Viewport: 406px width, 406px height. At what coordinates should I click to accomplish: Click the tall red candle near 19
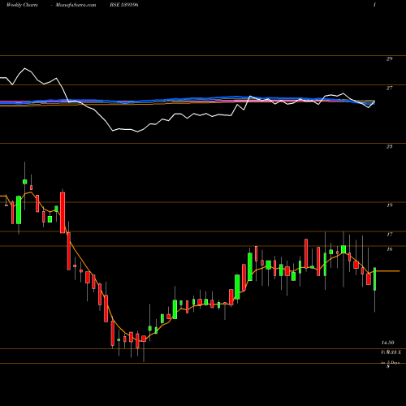(x=63, y=213)
